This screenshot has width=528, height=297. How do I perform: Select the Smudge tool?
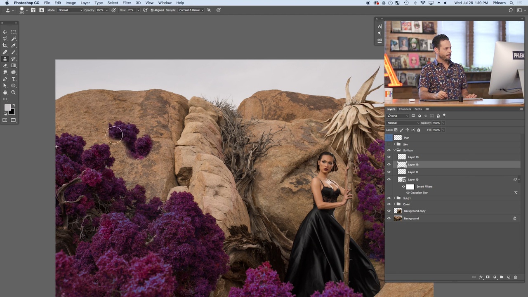(5, 72)
